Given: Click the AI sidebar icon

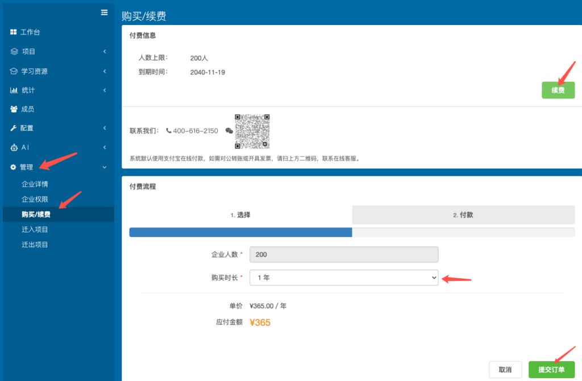Looking at the screenshot, I should coord(13,147).
